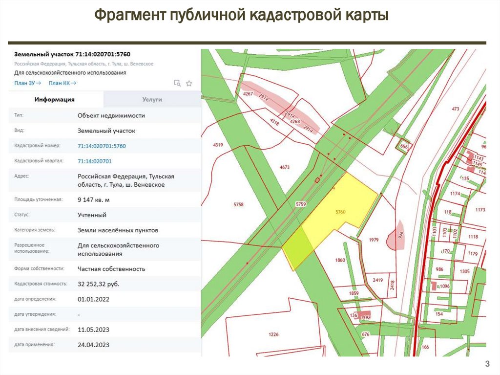The image size is (500, 375).
Task: Click parcel 1859 on the map
Action: point(354,293)
